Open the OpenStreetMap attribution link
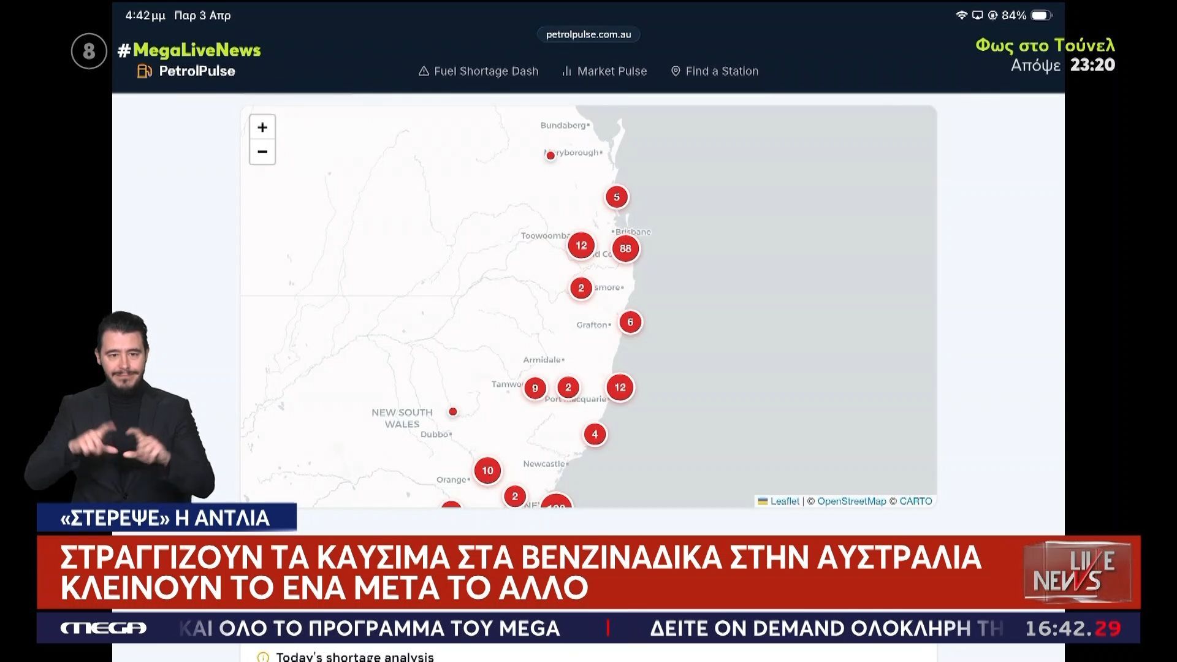Screen dimensions: 1177x662 coord(851,501)
